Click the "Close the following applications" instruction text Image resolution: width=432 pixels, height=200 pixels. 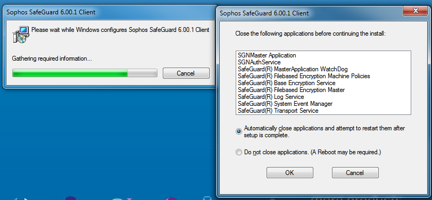pos(311,34)
